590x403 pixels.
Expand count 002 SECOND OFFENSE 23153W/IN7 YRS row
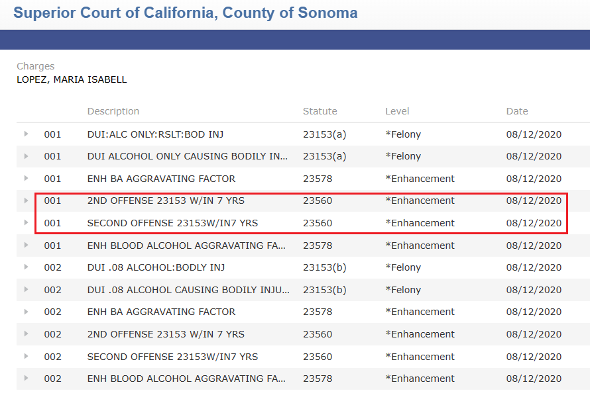click(x=27, y=357)
